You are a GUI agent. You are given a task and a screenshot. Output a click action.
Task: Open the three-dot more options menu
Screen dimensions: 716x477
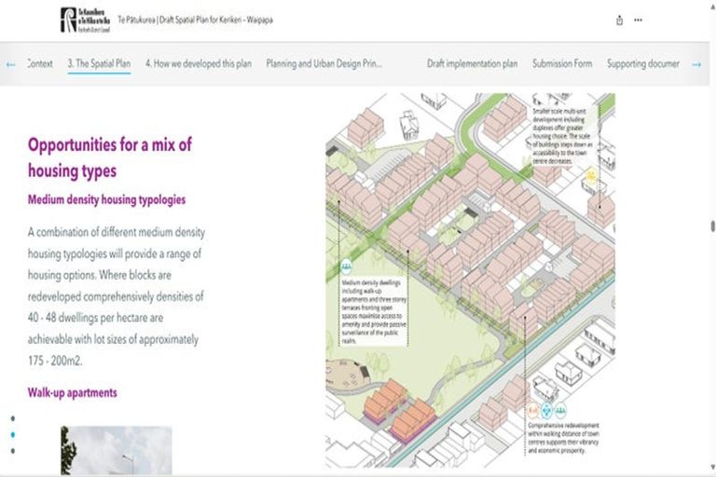click(x=638, y=20)
